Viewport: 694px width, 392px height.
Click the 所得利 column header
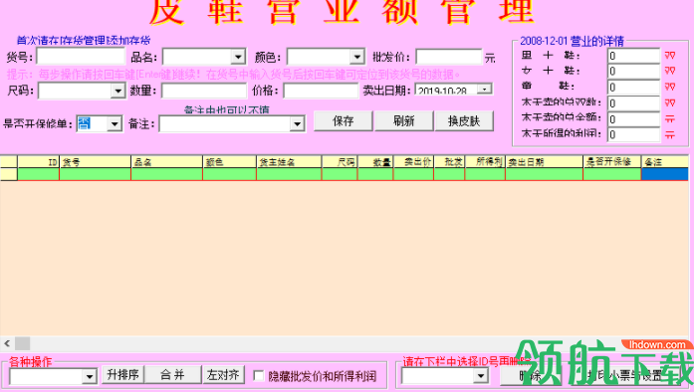coord(485,162)
